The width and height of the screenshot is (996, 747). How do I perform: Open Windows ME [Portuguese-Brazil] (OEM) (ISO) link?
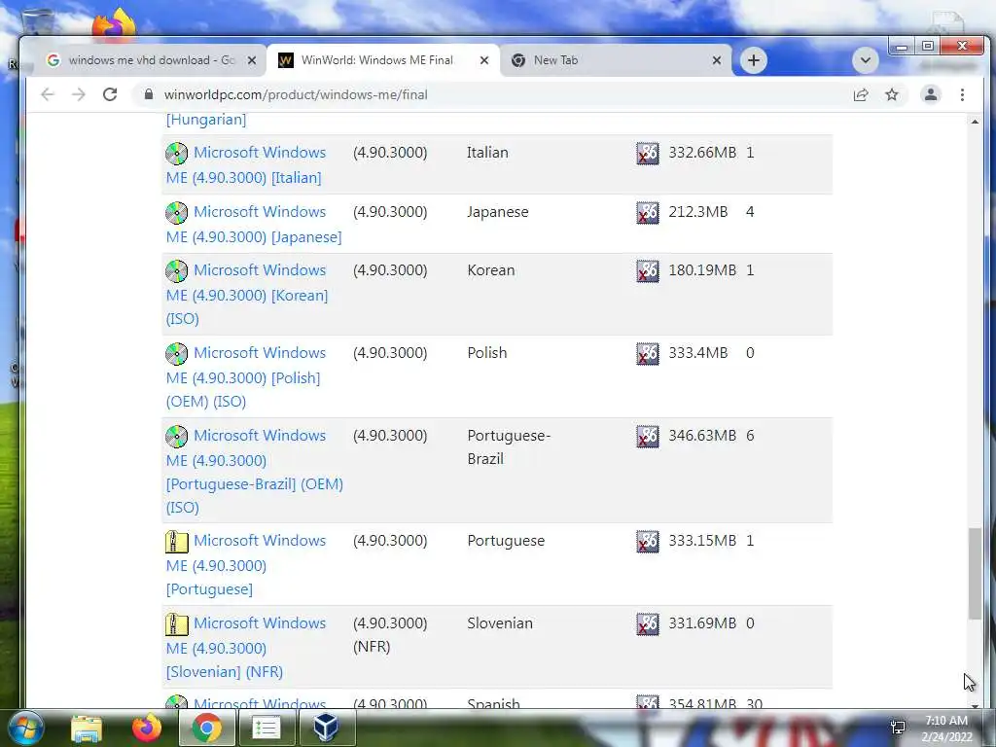coord(254,472)
